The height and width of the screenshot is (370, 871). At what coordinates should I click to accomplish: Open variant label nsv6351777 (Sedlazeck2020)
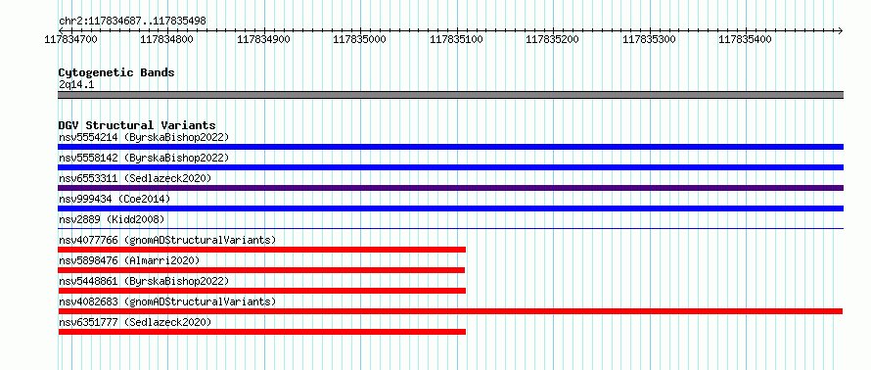[x=135, y=322]
